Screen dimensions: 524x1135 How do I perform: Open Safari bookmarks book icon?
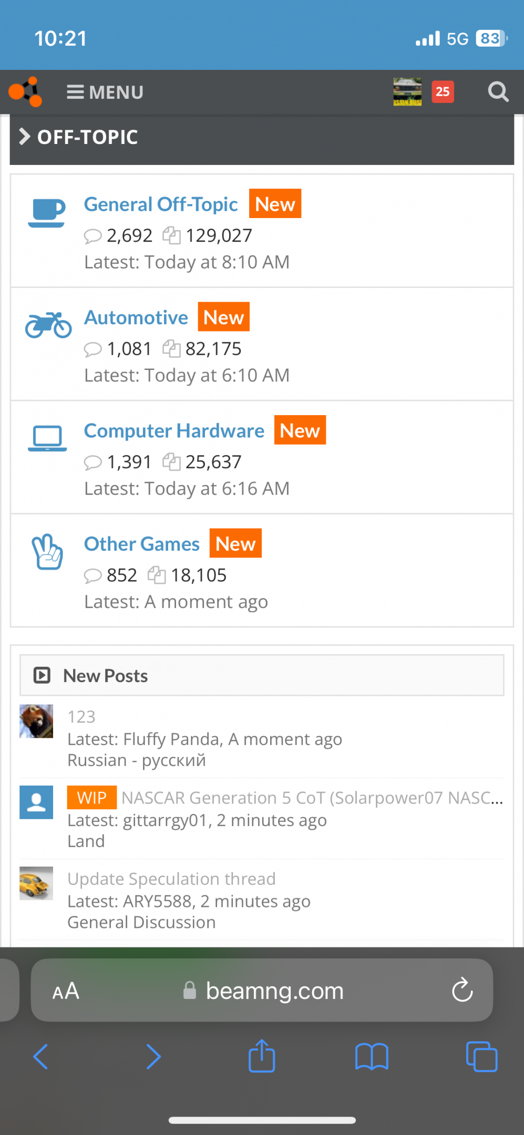372,1056
